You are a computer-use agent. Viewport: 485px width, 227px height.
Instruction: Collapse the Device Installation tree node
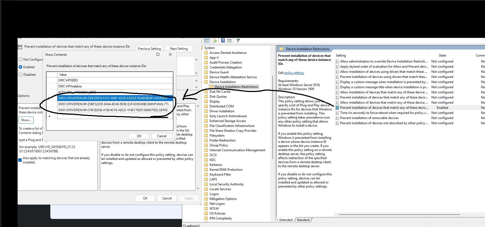pyautogui.click(x=202, y=82)
